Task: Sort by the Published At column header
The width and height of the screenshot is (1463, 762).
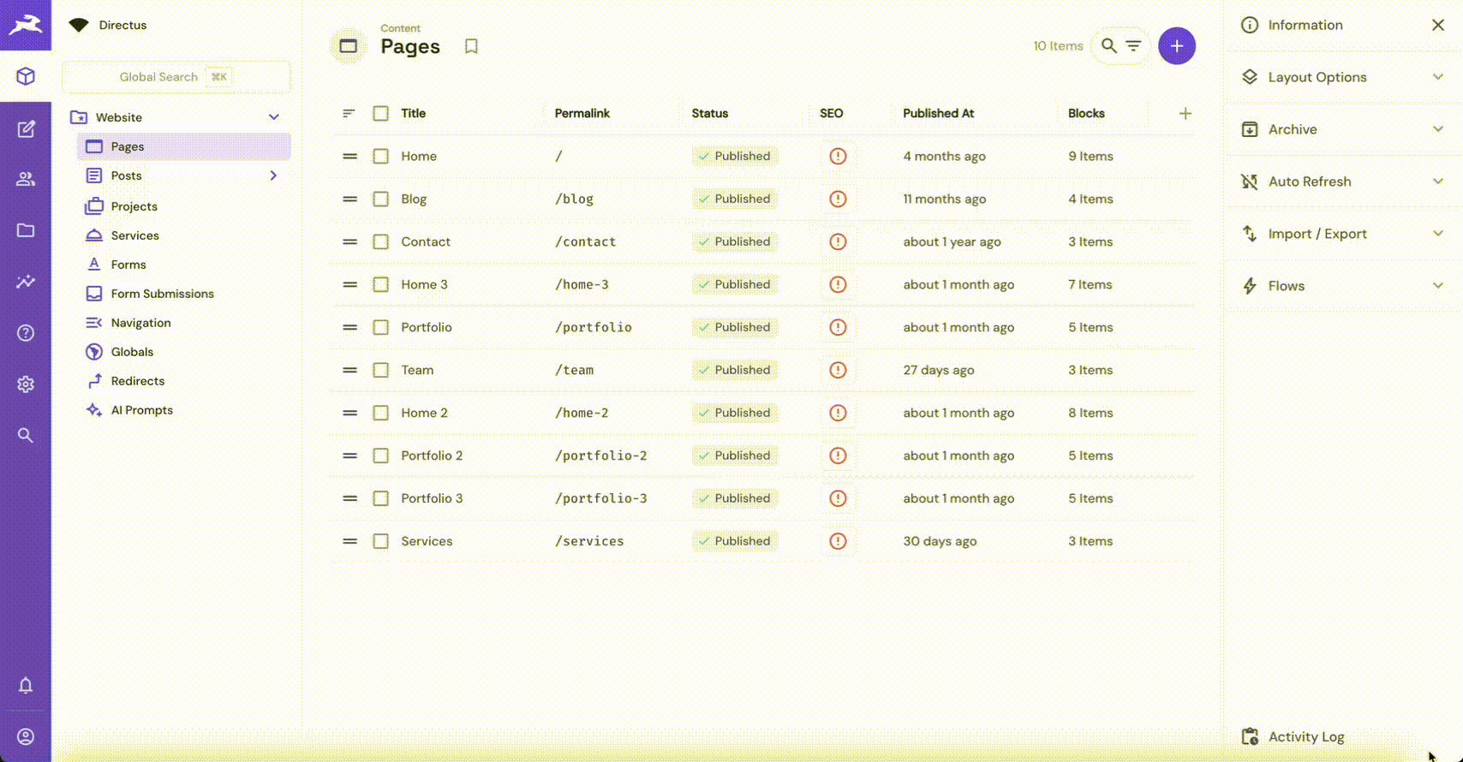Action: [938, 113]
